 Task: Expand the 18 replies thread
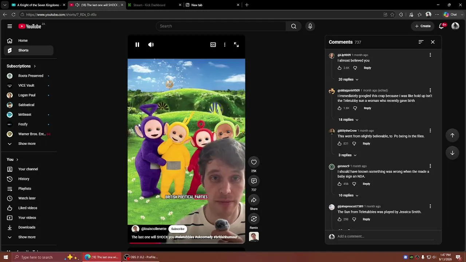tap(348, 120)
